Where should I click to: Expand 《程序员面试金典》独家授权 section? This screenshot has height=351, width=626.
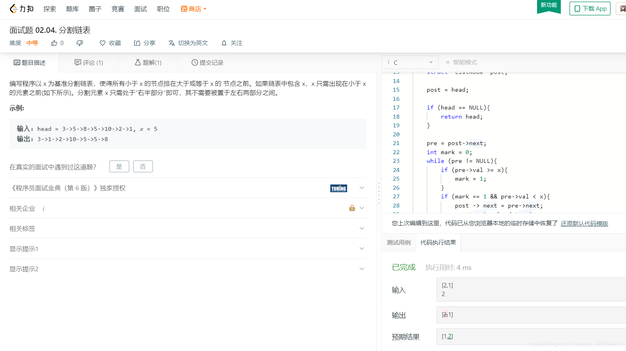point(188,188)
